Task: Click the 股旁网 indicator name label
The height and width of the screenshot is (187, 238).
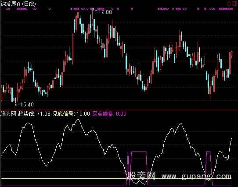Action: pyautogui.click(x=8, y=114)
